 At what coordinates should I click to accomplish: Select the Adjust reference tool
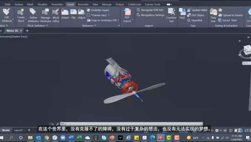tap(82, 14)
